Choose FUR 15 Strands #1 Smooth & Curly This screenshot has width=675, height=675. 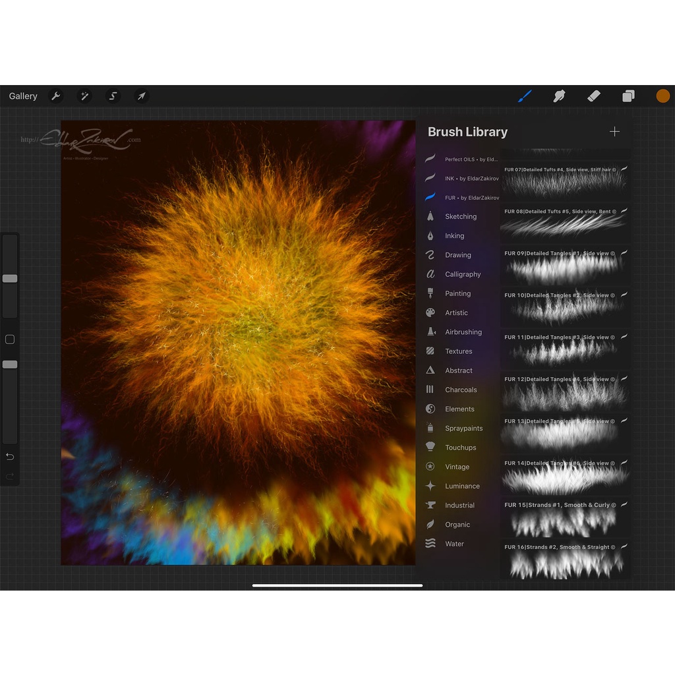tap(564, 516)
